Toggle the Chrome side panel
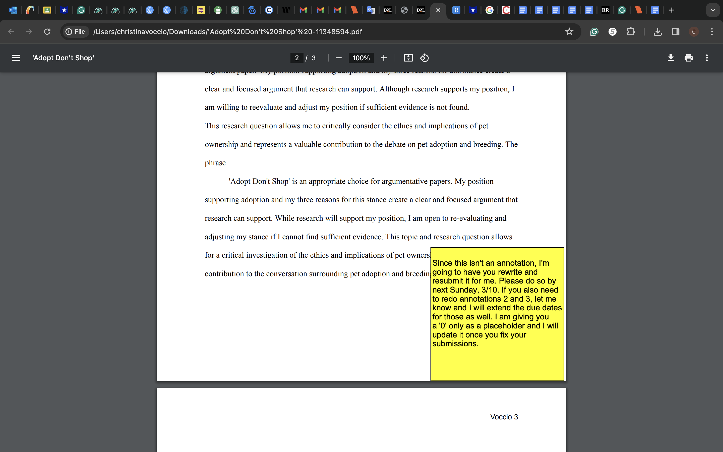723x452 pixels. click(676, 32)
